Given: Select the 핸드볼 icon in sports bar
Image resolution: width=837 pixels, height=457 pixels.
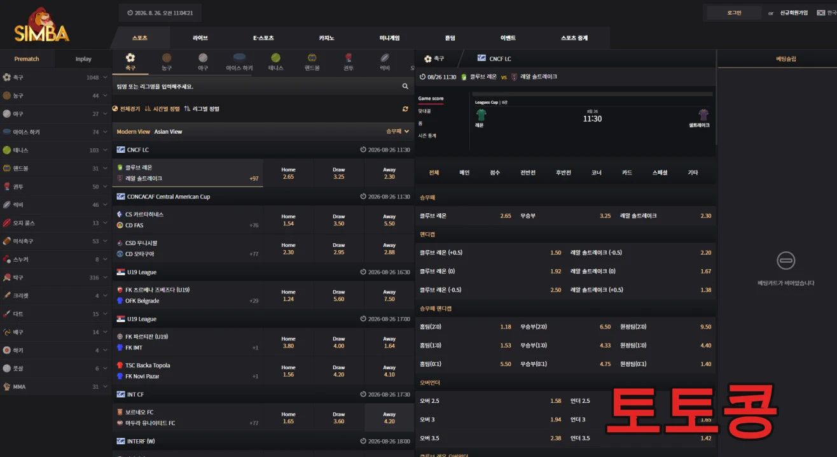Looking at the screenshot, I should tap(312, 57).
